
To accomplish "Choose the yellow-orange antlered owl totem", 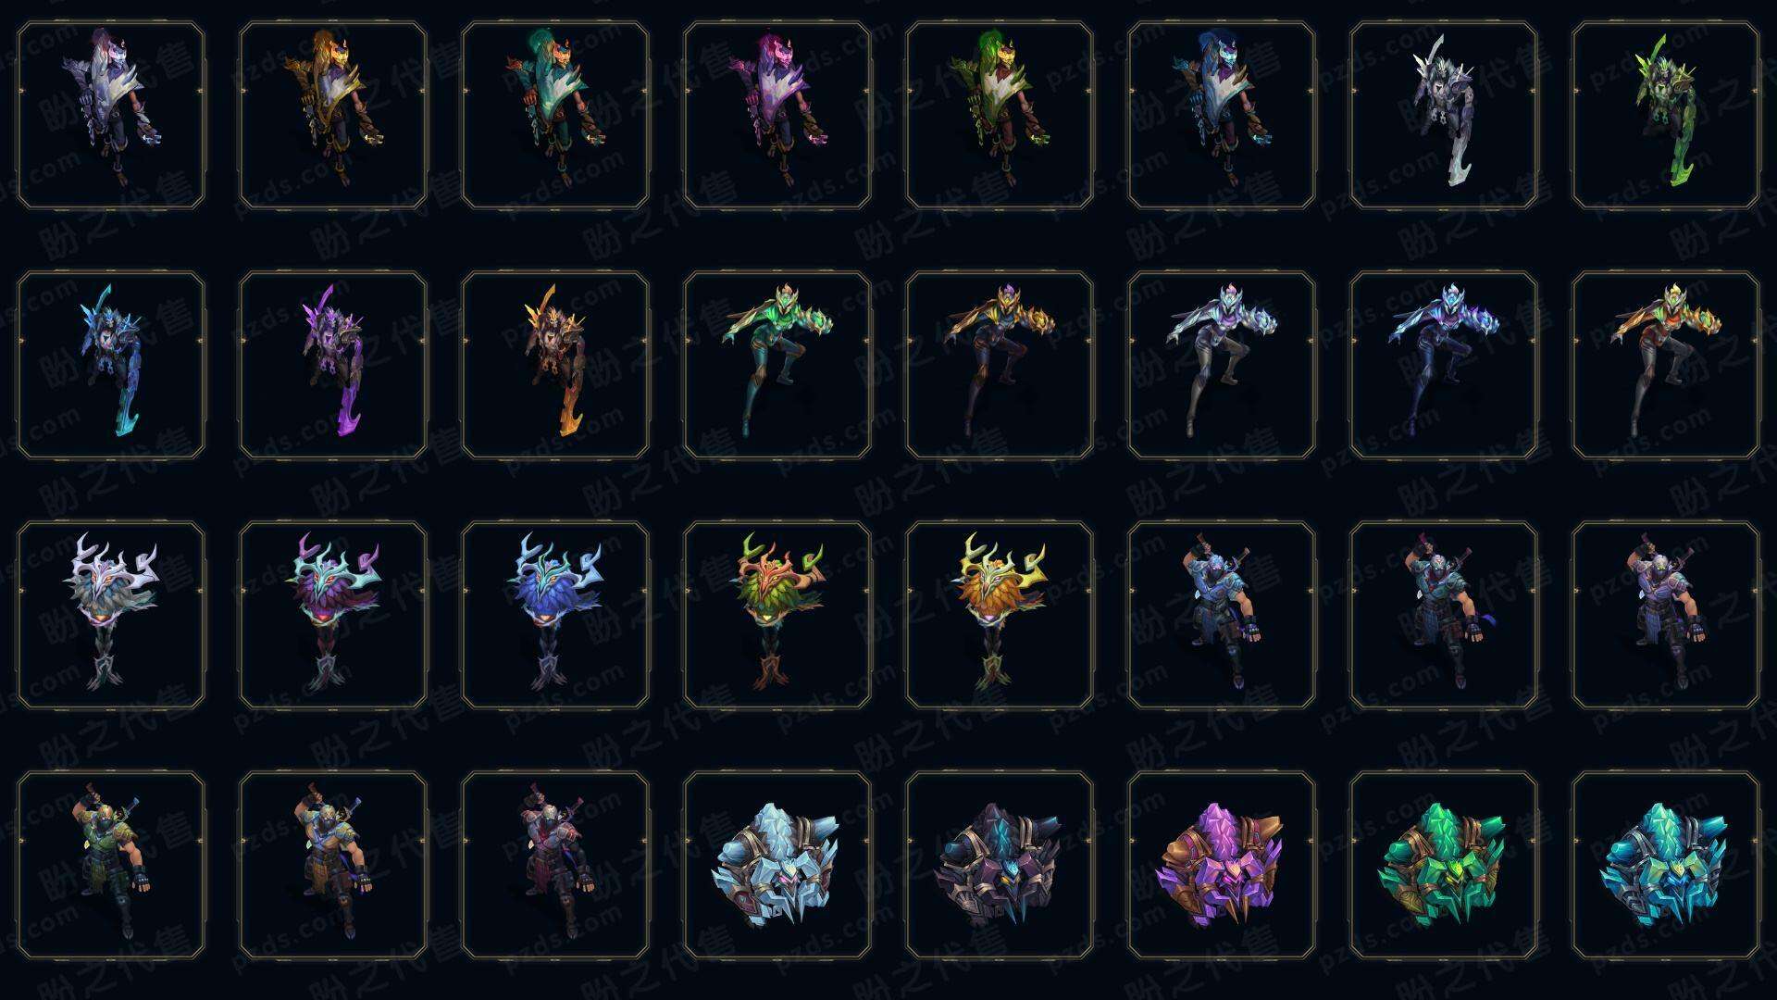I will point(1000,615).
